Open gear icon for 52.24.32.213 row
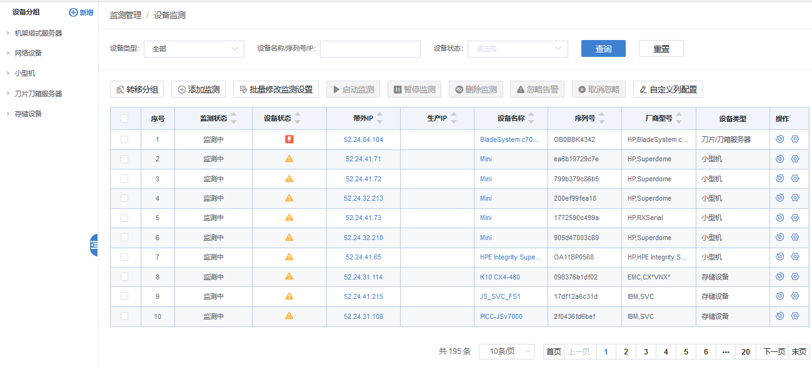 795,198
